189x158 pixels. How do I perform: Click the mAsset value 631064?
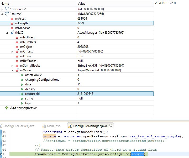[82, 19]
